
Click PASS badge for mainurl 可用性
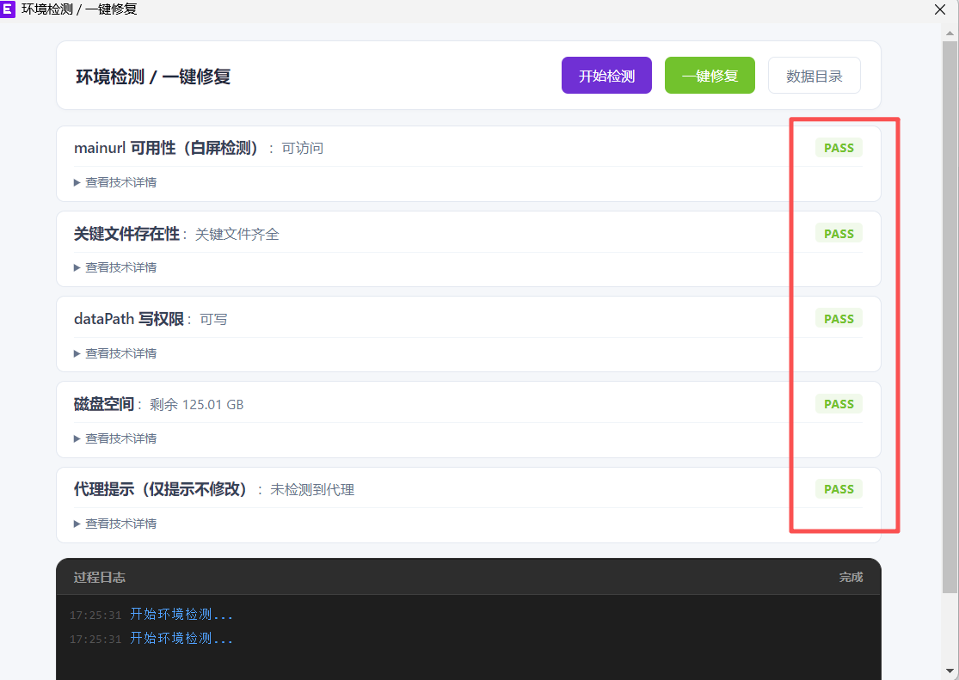(839, 148)
